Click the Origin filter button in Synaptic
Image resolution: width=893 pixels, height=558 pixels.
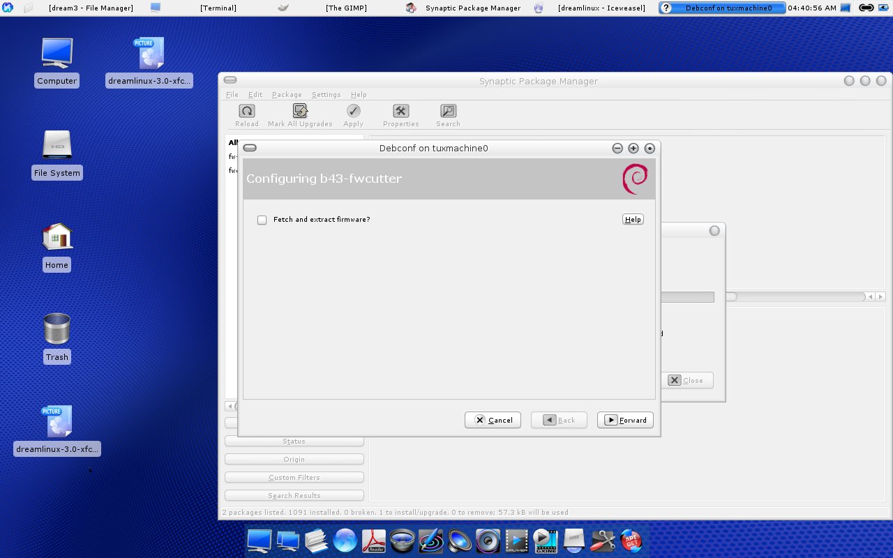tap(294, 459)
